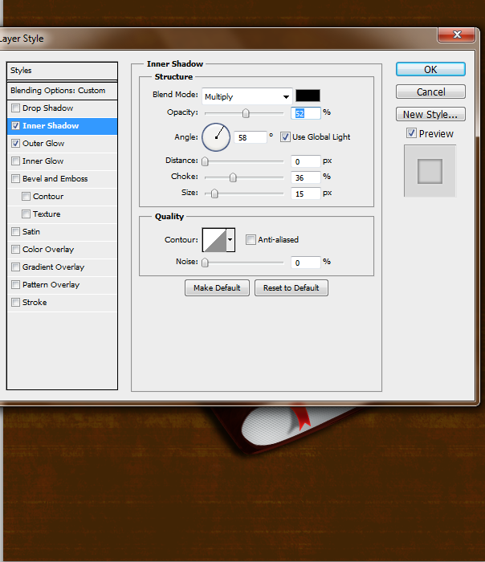Viewport: 485px width, 562px height.
Task: Expand the Contour picker dropdown arrow
Action: (230, 240)
